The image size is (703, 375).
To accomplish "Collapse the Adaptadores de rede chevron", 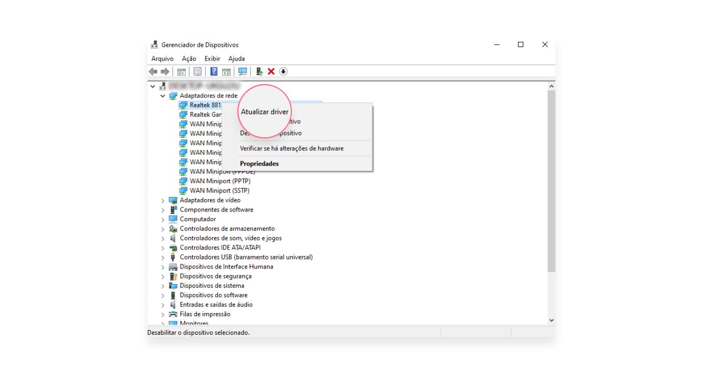I will [x=163, y=96].
